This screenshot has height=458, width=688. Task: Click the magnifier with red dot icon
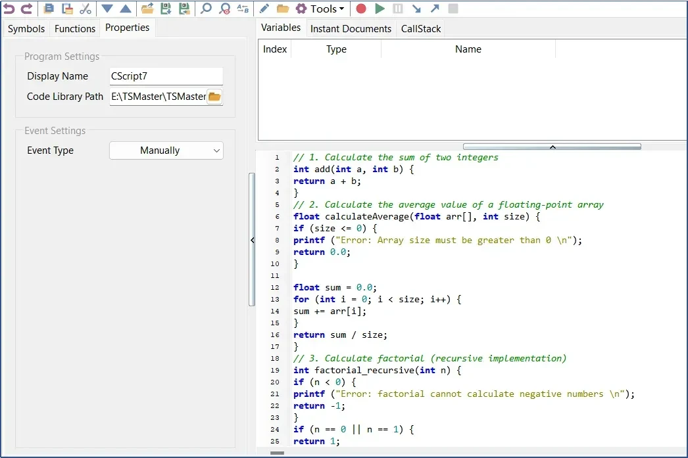225,9
